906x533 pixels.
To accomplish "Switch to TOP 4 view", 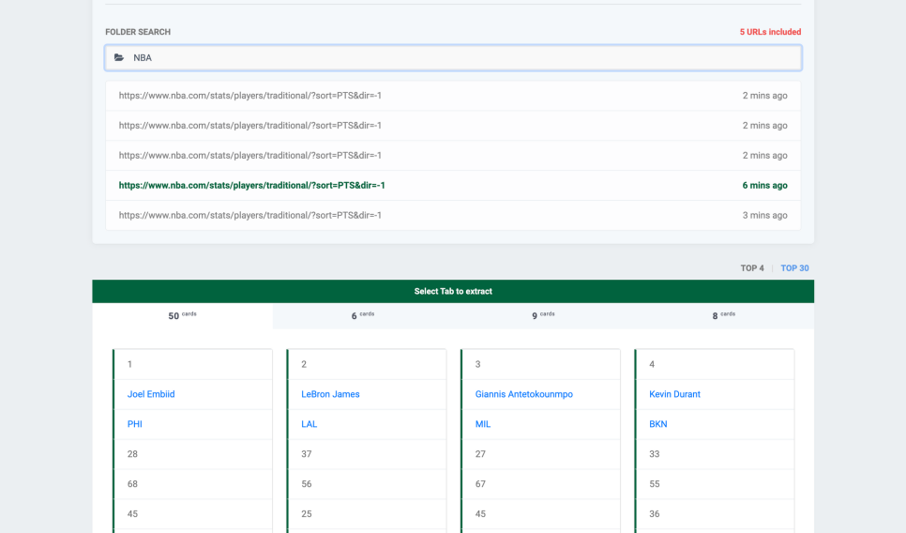I will [752, 268].
